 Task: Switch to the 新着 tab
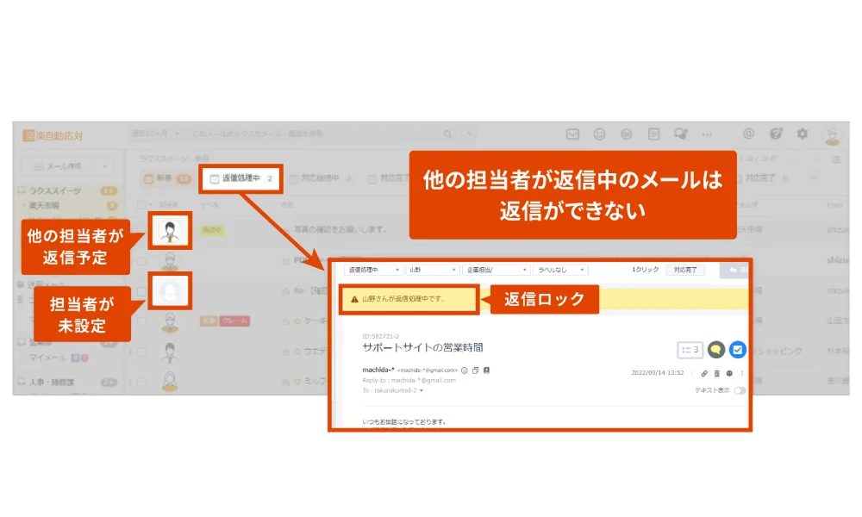[x=167, y=178]
